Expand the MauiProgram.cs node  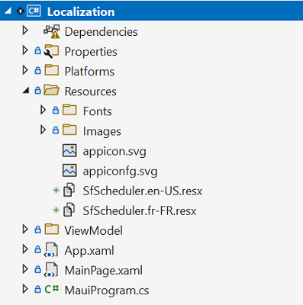coord(25,289)
